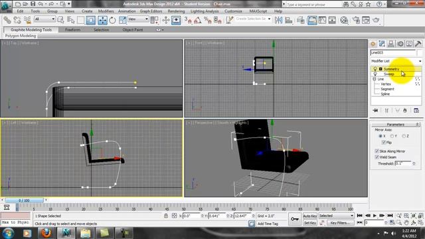Click Configure Modifier Sets icon

pos(416,111)
